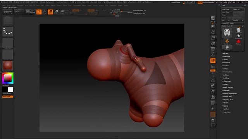Select the current ZSphere model tool thumbnail

point(227,33)
